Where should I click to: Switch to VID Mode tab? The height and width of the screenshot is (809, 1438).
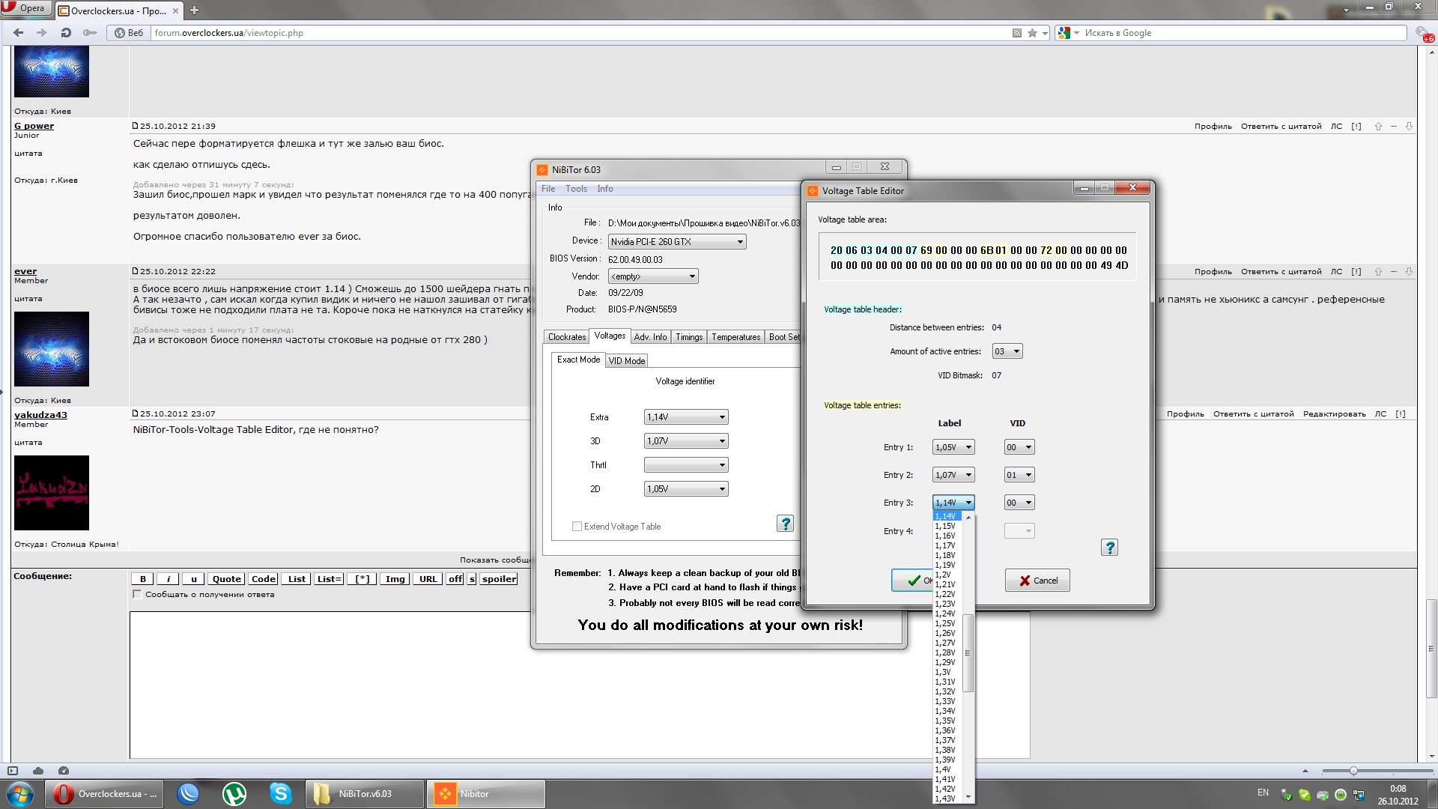627,361
